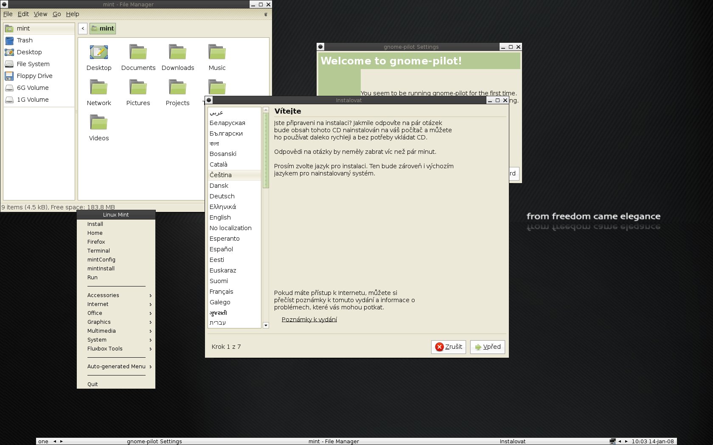Click the back arrow in path bar
Screen dimensions: 713x445
click(83, 28)
